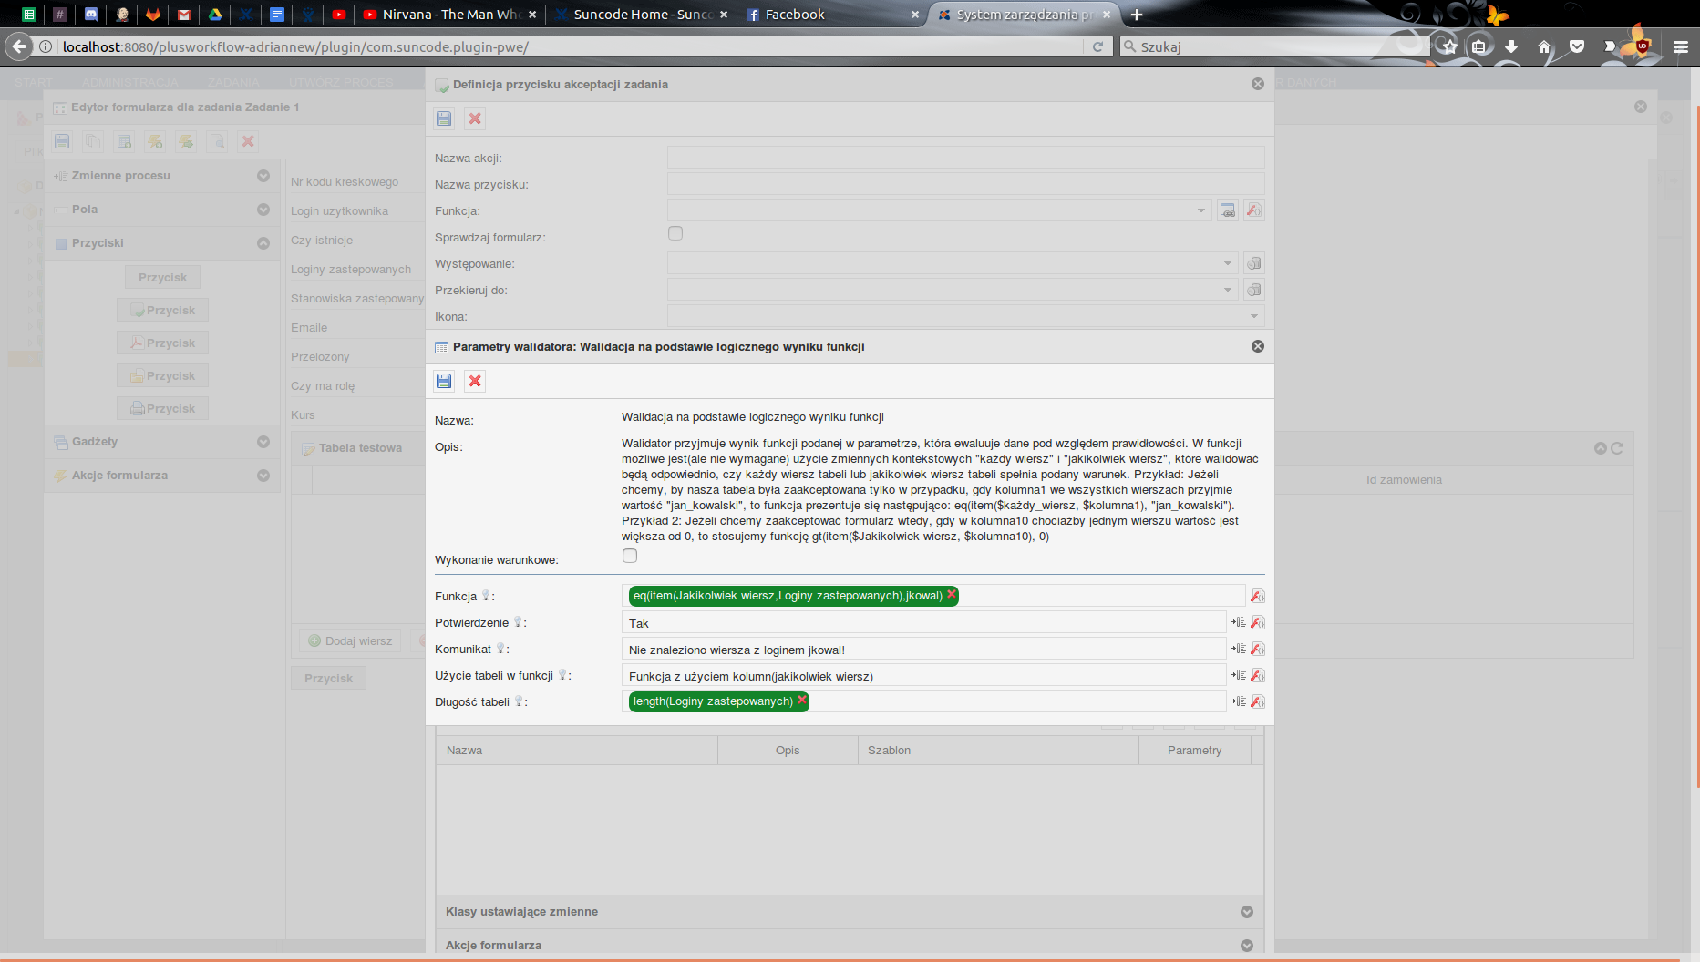
Task: Click the red function editor icon in the top Funkcja row
Action: [x=1253, y=210]
